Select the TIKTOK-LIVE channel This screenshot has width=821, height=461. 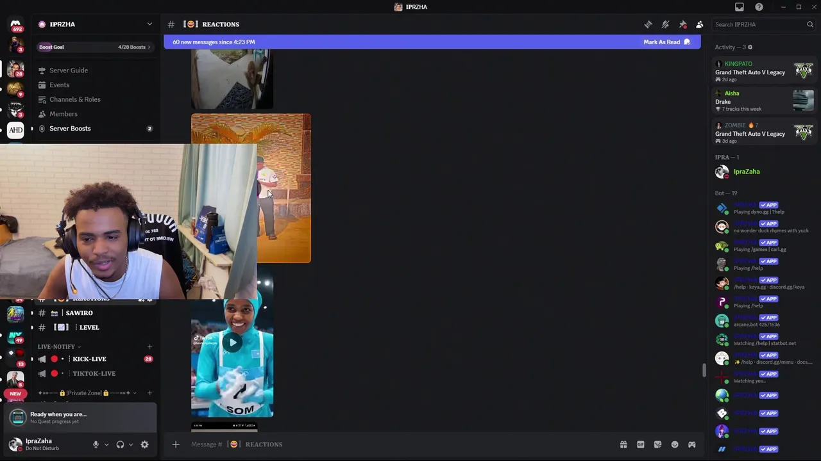pyautogui.click(x=94, y=373)
